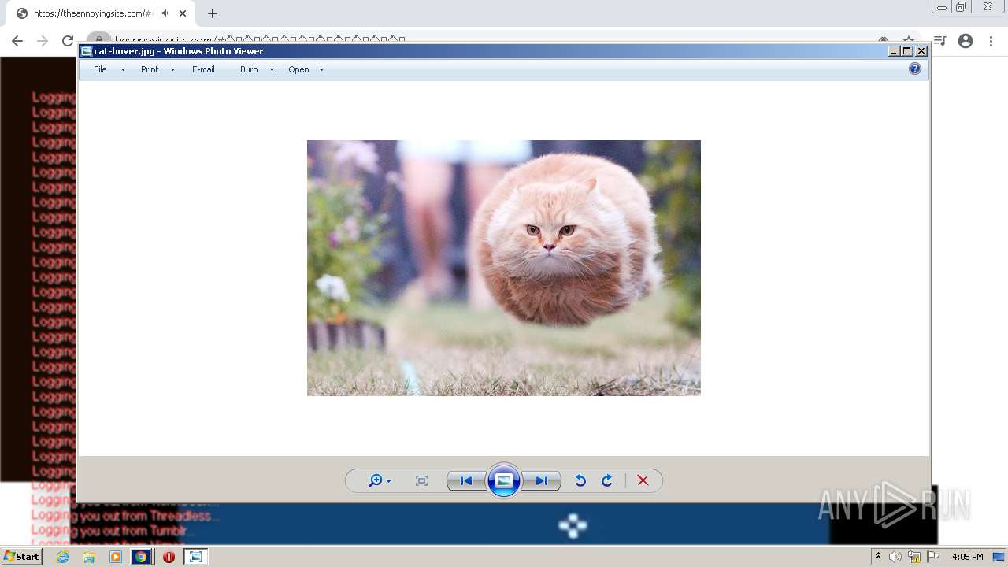Open the Print menu in Photo Viewer
Viewport: 1008px width, 567px height.
tap(150, 69)
